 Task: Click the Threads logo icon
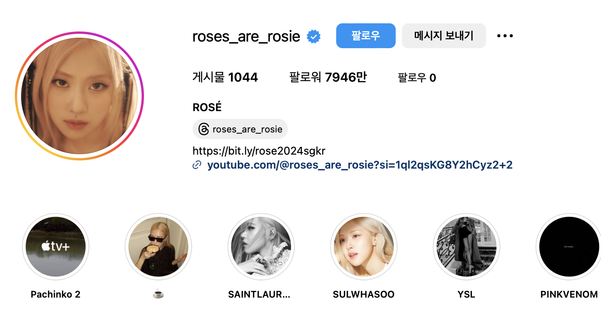pos(203,129)
